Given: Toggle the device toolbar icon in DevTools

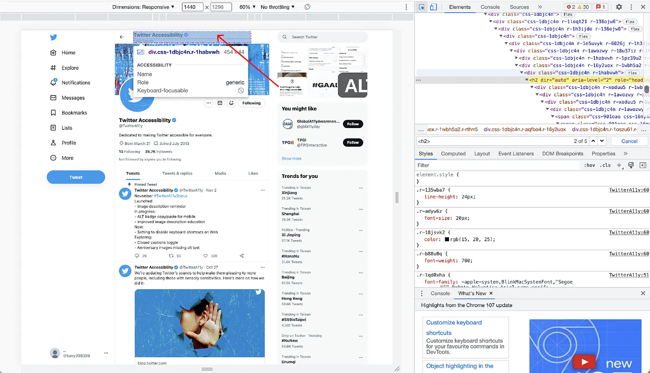Looking at the screenshot, I should click(433, 7).
